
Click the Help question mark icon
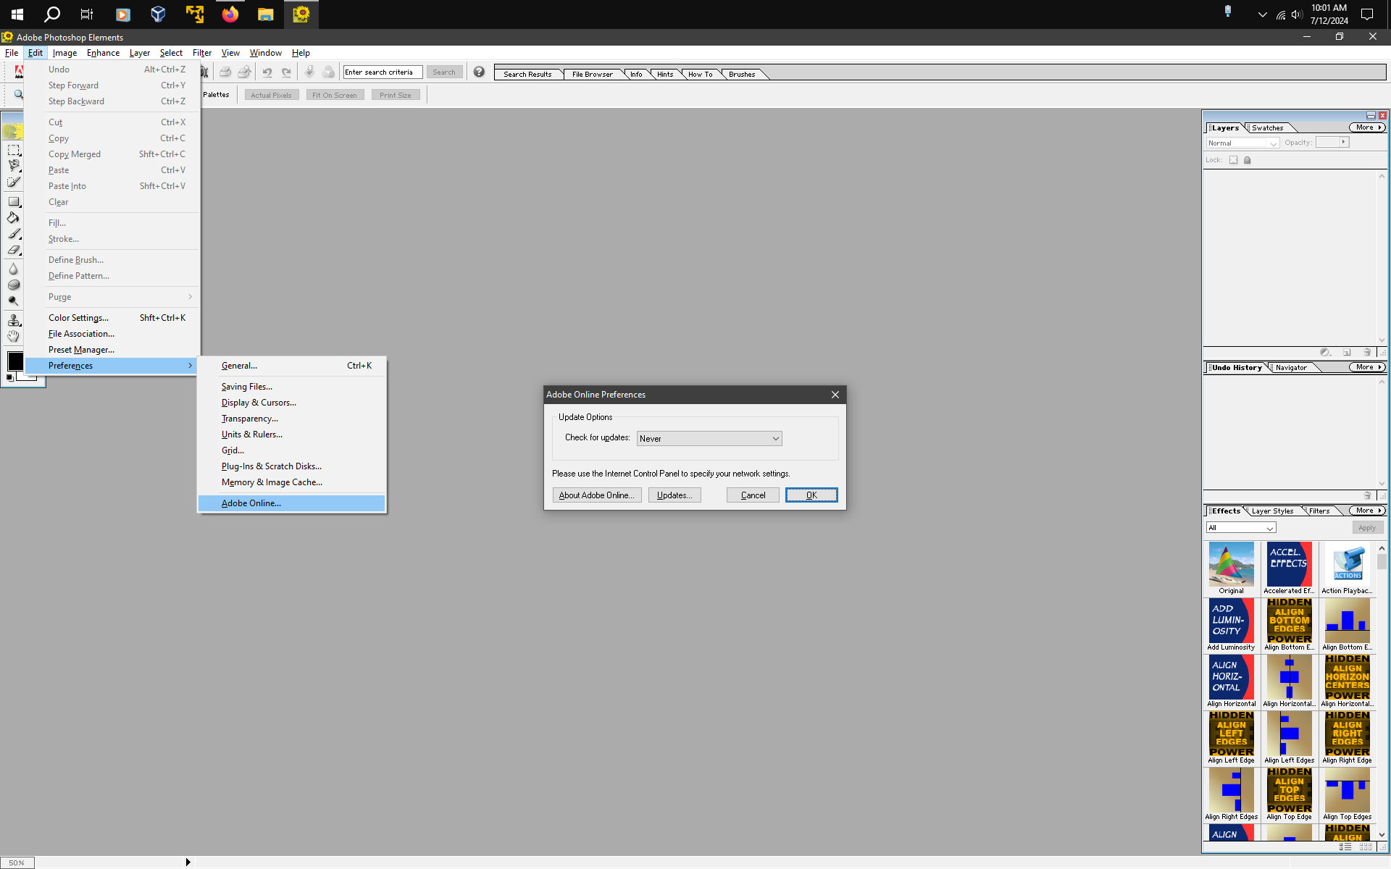tap(479, 72)
